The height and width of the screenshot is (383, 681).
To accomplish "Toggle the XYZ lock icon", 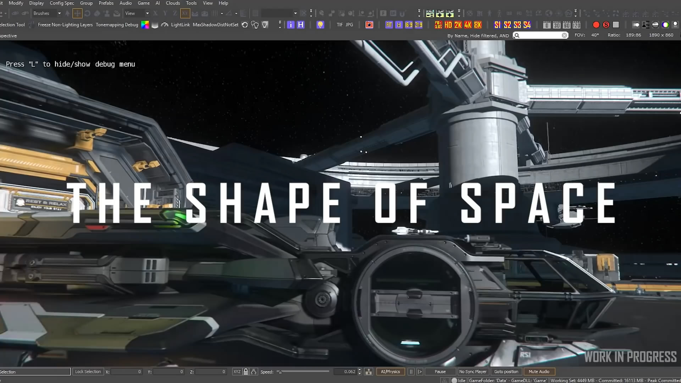I will pyautogui.click(x=246, y=372).
